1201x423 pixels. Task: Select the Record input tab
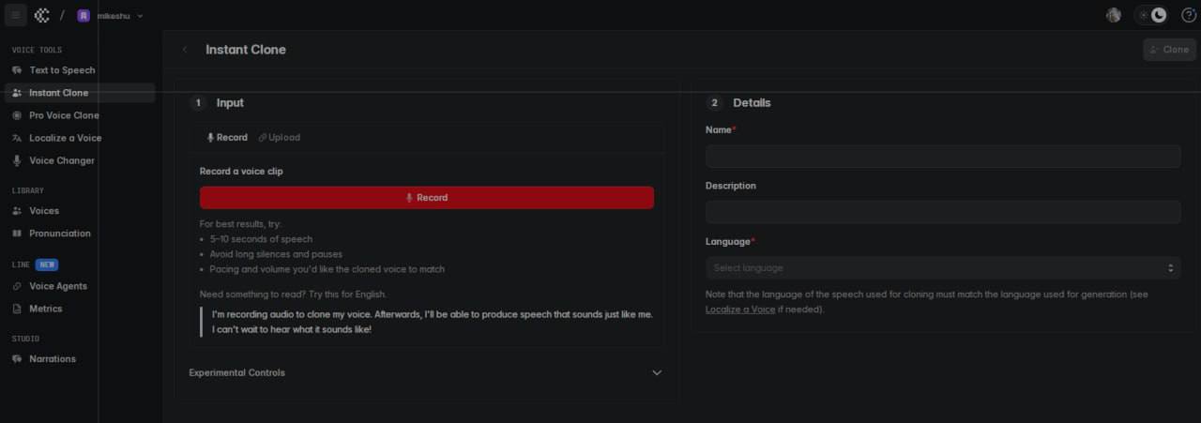coord(227,138)
